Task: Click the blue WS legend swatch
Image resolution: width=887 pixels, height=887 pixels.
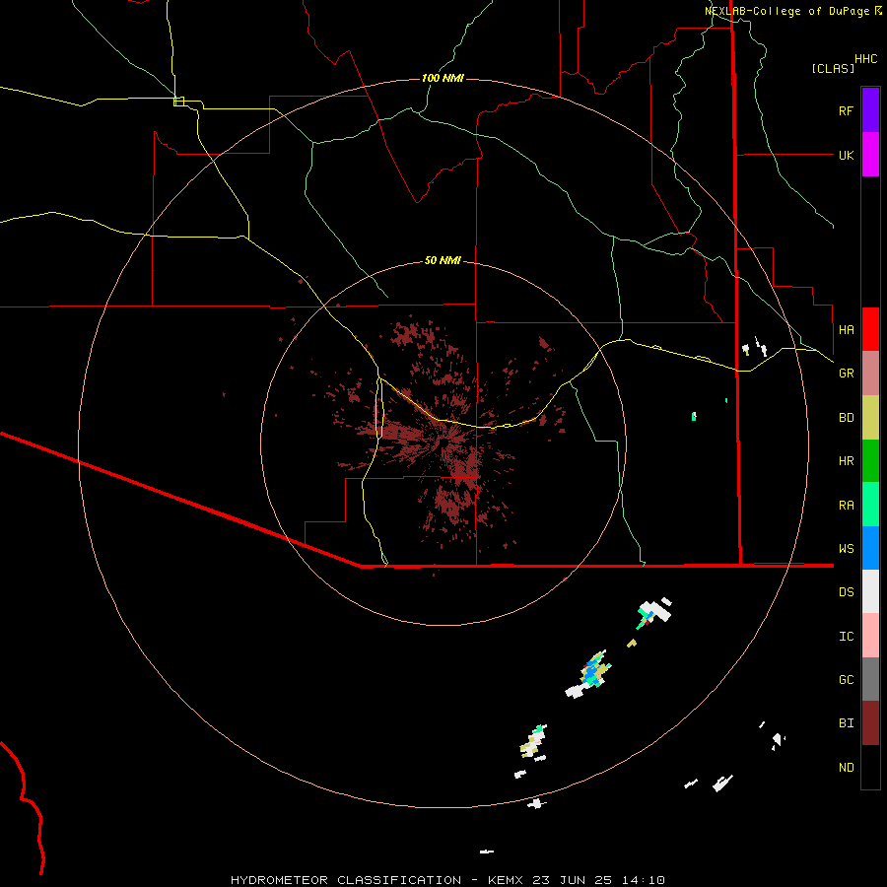Action: pos(870,548)
